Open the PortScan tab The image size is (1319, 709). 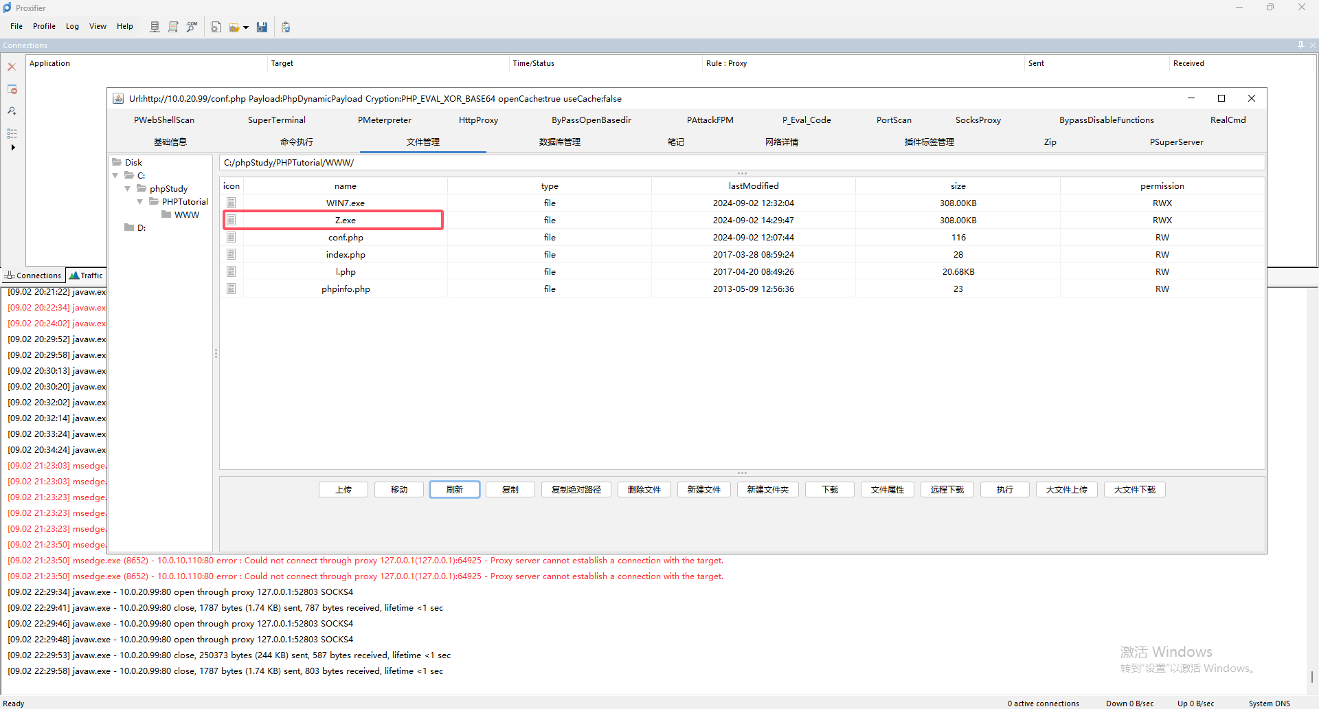tap(894, 120)
